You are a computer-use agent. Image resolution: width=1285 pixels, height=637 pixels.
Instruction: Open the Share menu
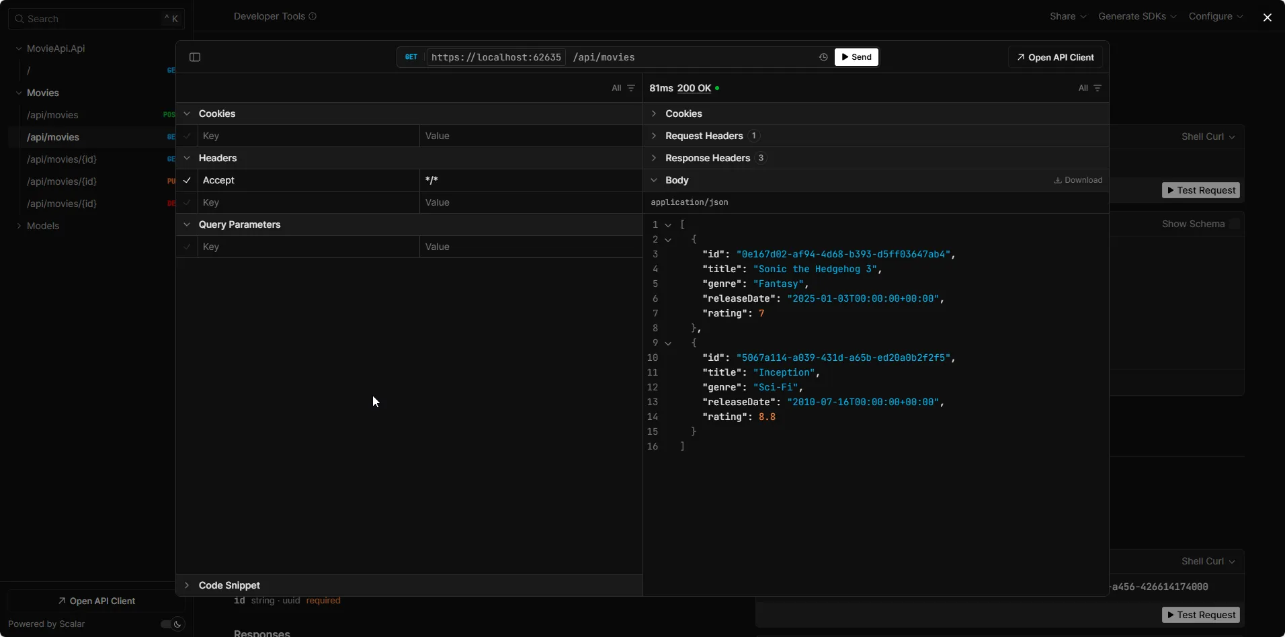1067,16
